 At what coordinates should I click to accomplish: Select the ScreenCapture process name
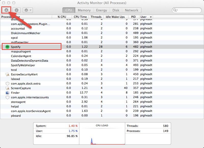tap(21, 88)
